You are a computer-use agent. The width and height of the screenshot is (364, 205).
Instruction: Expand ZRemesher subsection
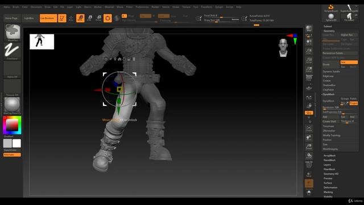[x=329, y=131]
